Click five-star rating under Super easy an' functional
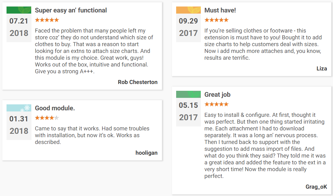This screenshot has width=333, height=196. tap(47, 20)
